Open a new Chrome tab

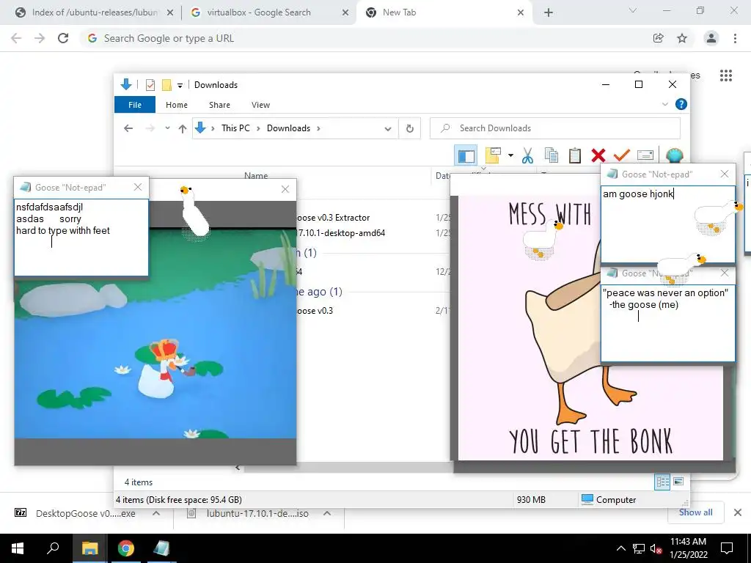pos(549,13)
